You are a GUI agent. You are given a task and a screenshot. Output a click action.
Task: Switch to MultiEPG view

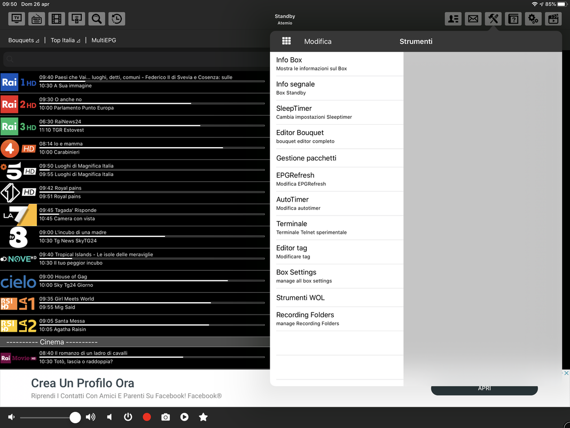[104, 41]
